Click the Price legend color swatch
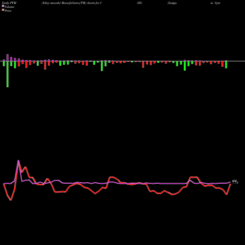This screenshot has width=245, height=245. 3,10
